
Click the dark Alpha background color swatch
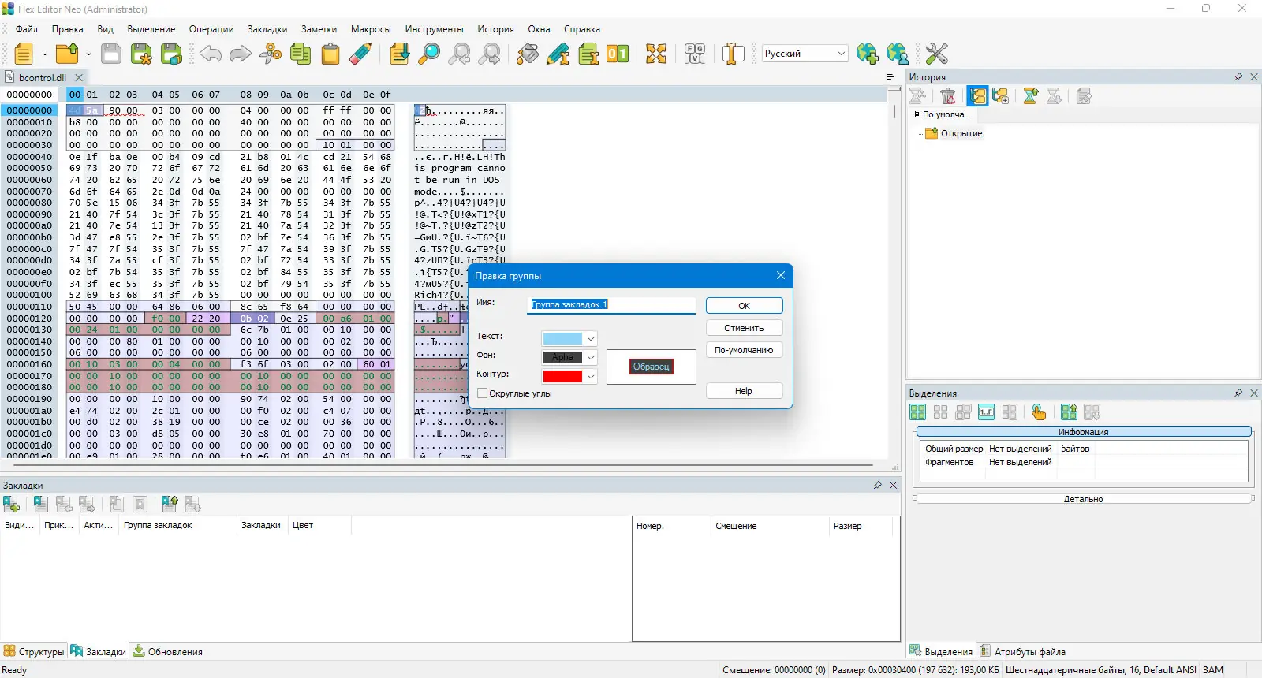click(562, 358)
